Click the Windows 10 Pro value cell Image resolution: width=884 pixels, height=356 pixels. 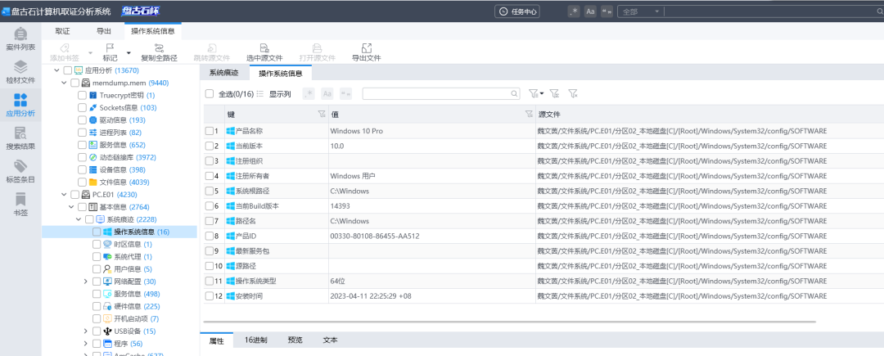coord(432,131)
